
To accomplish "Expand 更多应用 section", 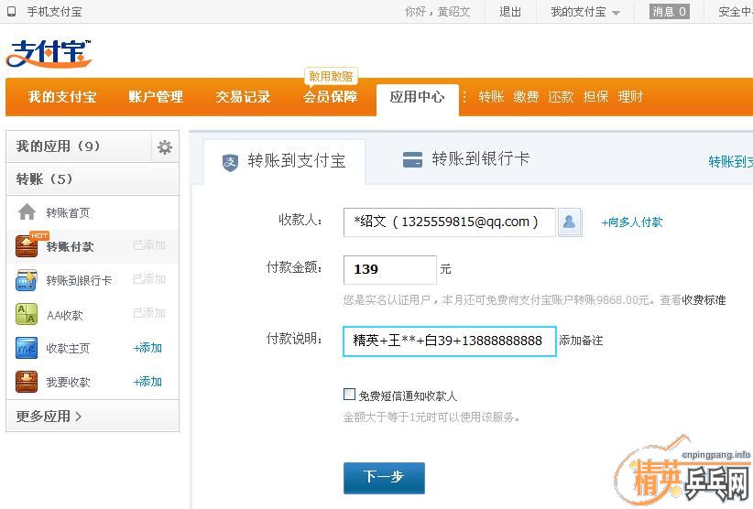I will click(x=49, y=417).
